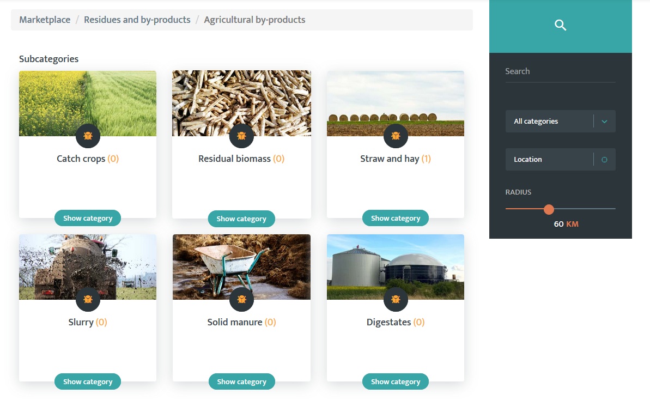Open the All categories combo box
The height and width of the screenshot is (406, 650).
pyautogui.click(x=561, y=122)
